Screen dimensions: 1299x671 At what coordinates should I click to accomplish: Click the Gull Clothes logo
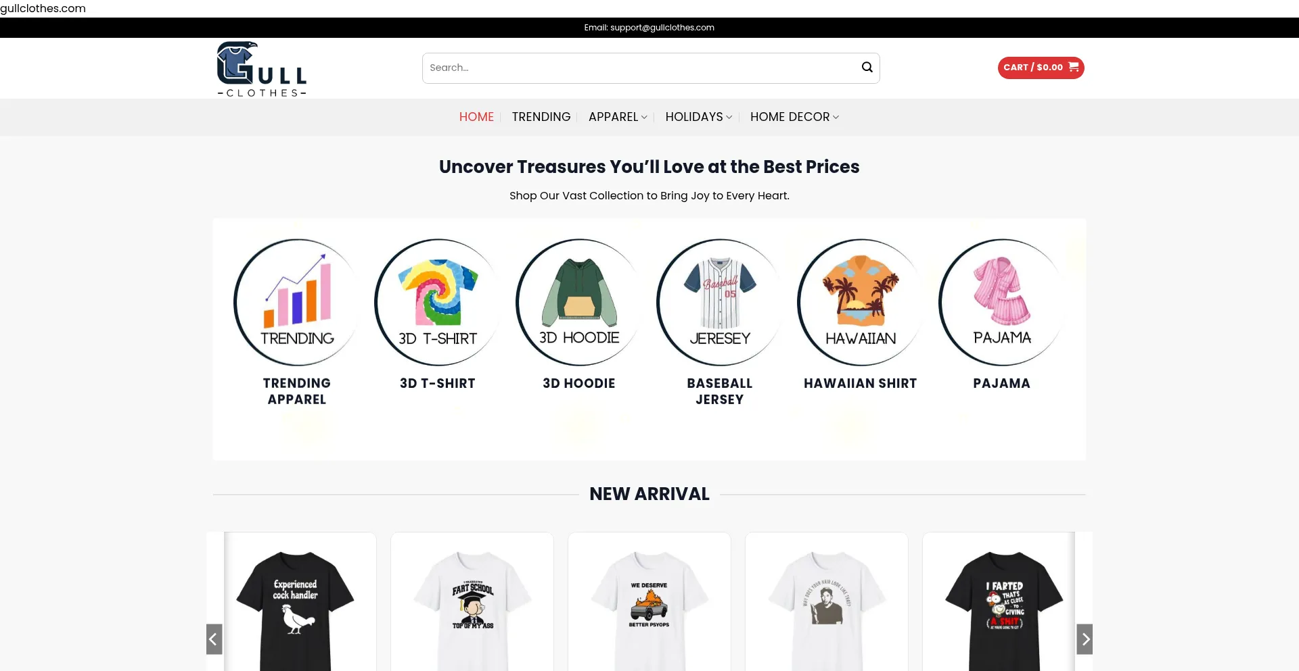point(262,68)
